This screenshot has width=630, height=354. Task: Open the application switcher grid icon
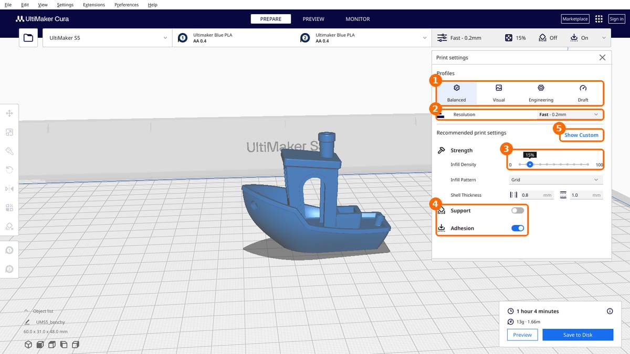(599, 19)
